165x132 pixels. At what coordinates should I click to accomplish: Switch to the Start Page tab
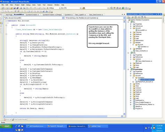point(9,15)
